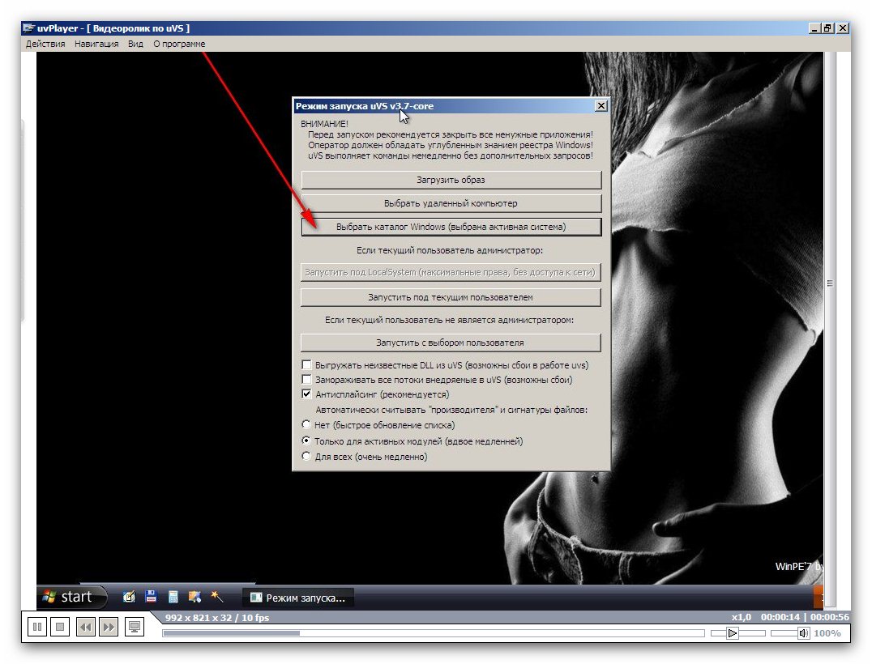Click the calculator icon in quick launch
872x664 pixels.
pyautogui.click(x=173, y=597)
